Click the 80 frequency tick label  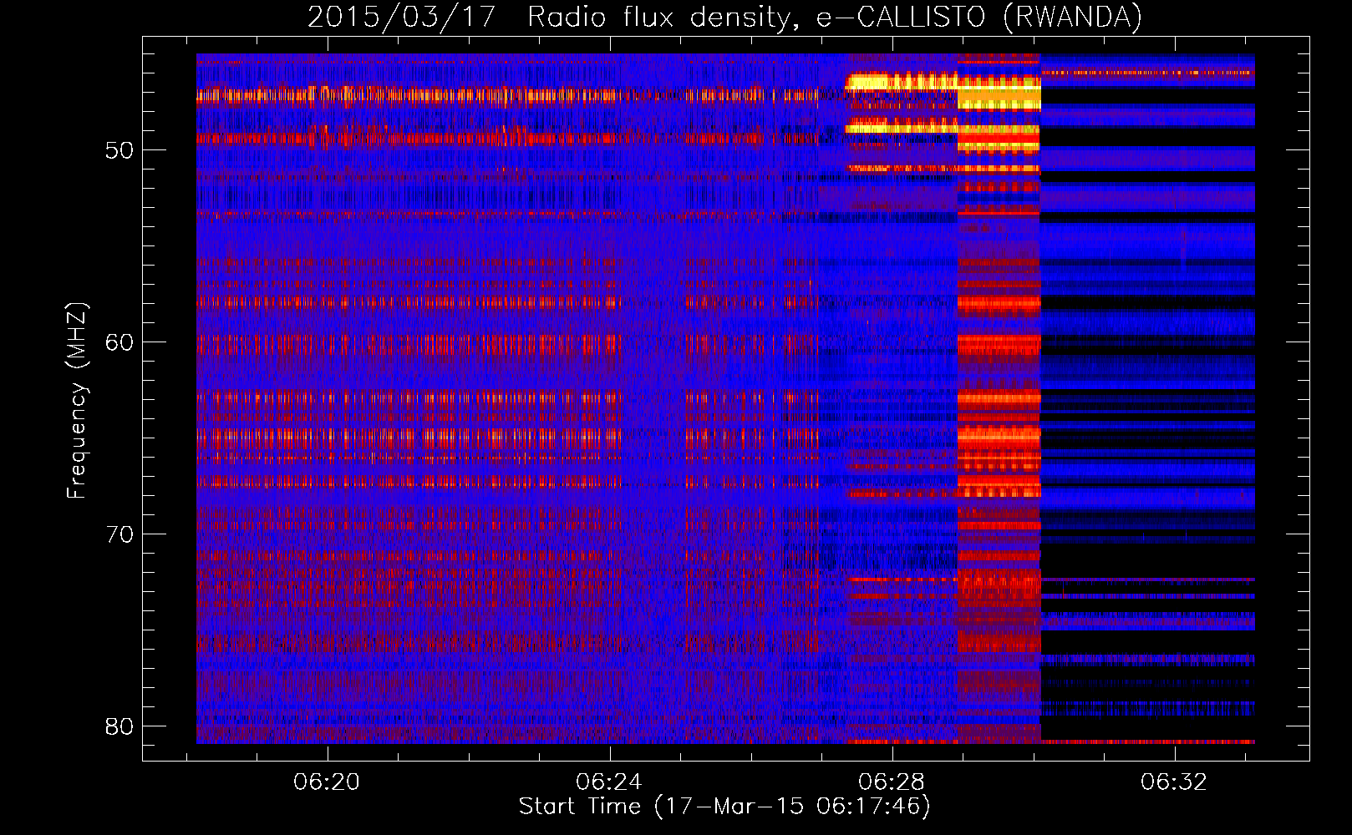pyautogui.click(x=119, y=726)
